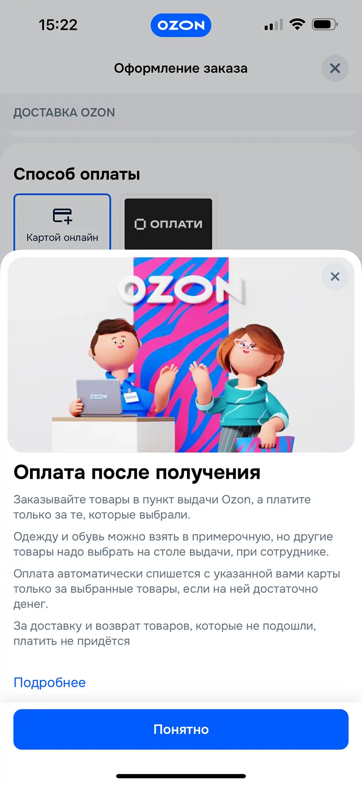Select the Картой онлайн payment method
The height and width of the screenshot is (785, 362).
[x=62, y=223]
